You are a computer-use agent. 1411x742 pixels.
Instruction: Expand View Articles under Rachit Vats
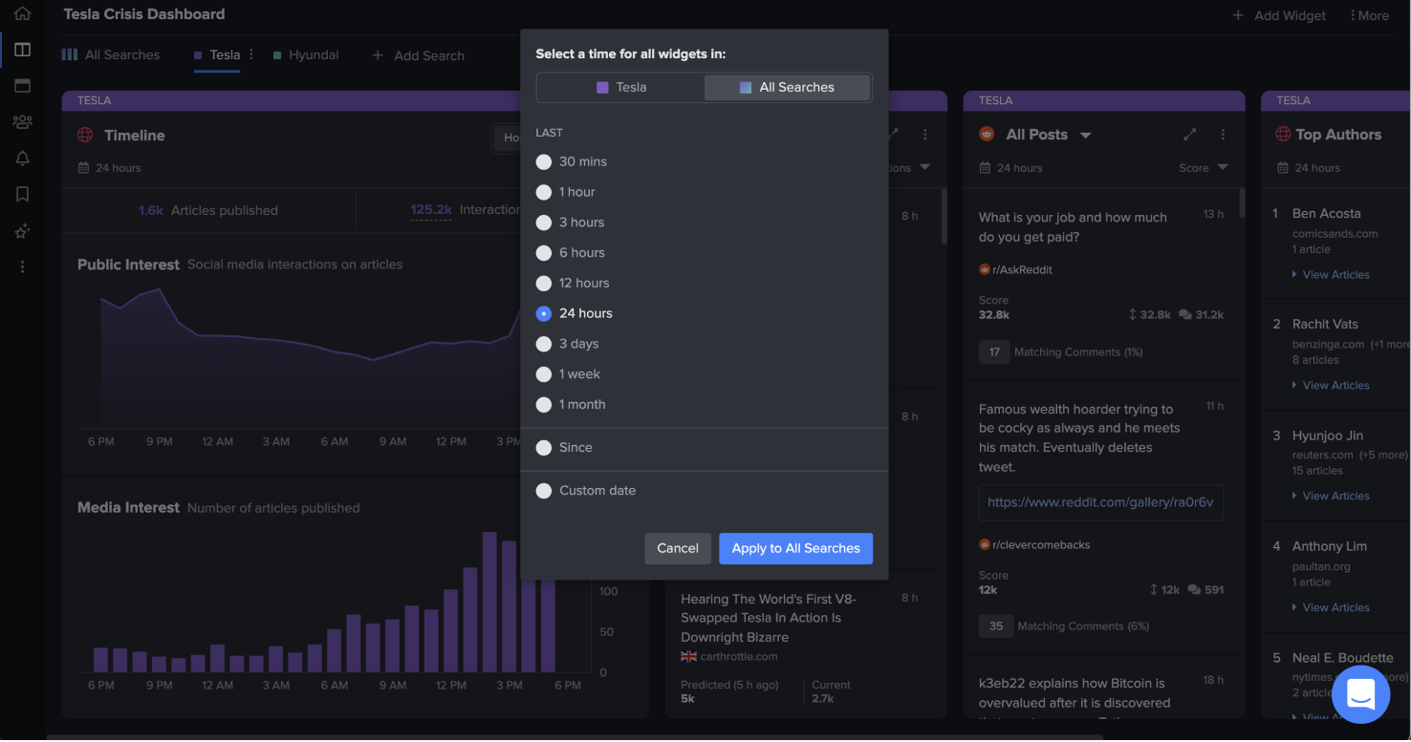pos(1331,386)
